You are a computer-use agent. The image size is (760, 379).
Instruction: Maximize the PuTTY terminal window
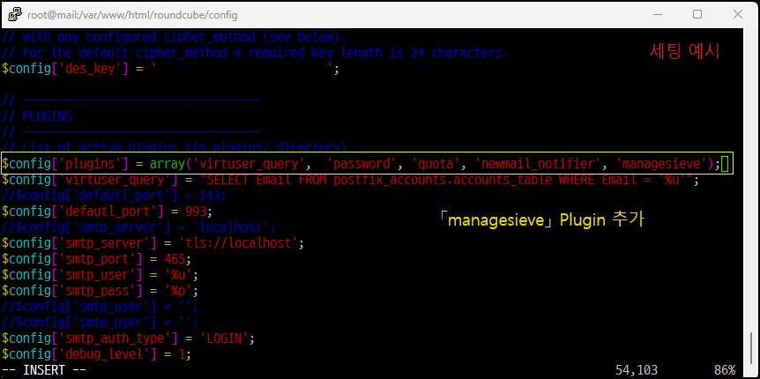(697, 14)
